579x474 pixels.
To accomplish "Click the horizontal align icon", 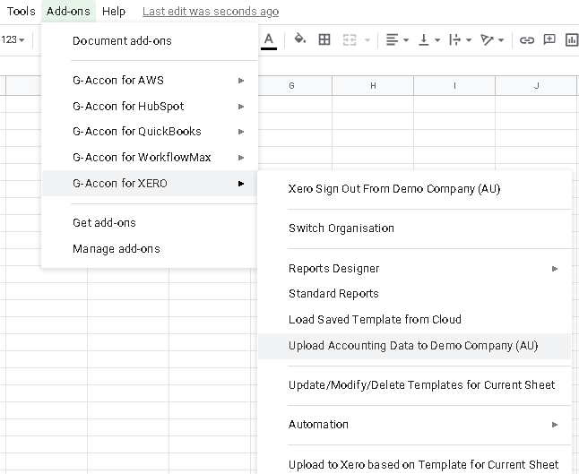I will [393, 39].
